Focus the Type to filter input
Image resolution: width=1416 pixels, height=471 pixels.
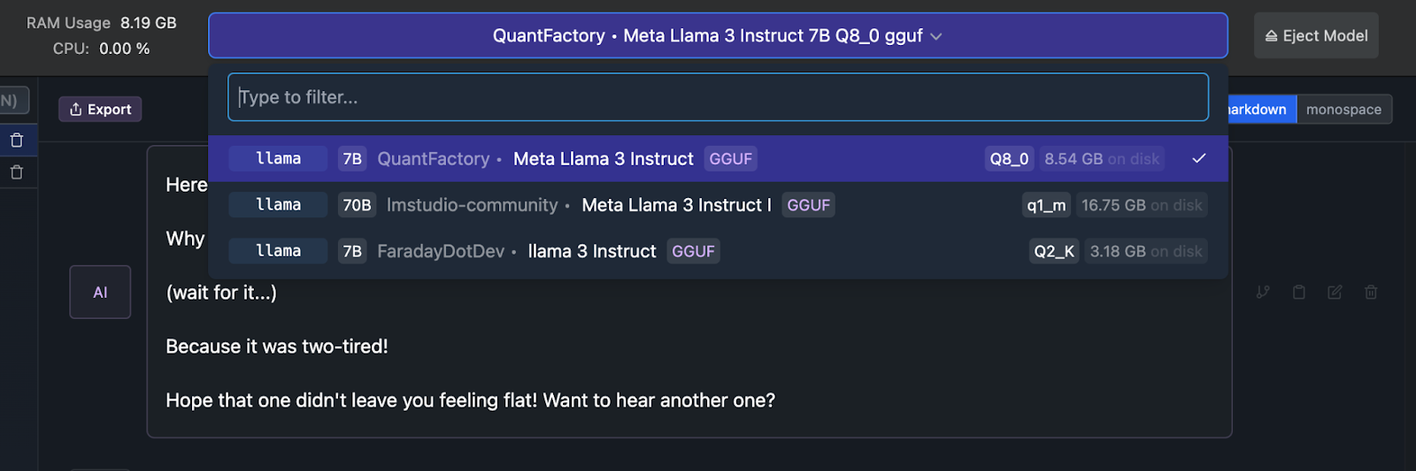[718, 97]
